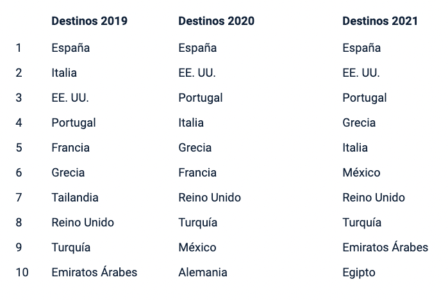Click the Destinos 2021 column header
448x300 pixels.
380,21
